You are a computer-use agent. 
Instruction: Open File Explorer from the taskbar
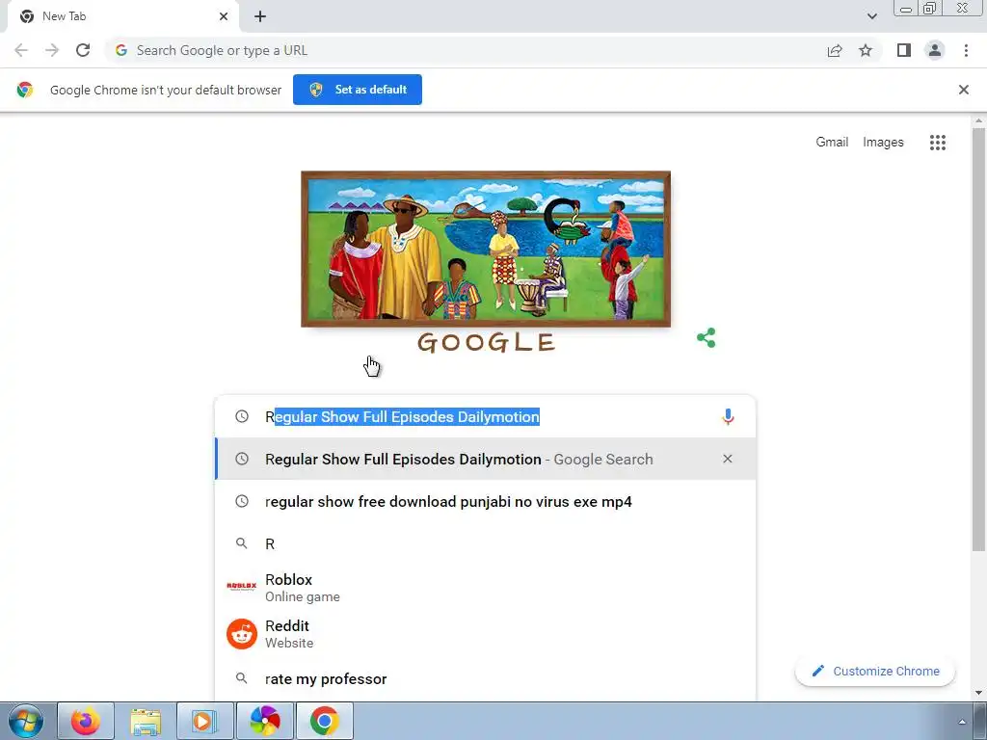coord(146,721)
